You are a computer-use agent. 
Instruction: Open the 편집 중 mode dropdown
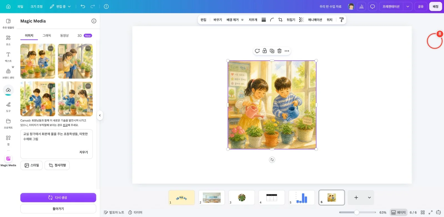click(60, 6)
